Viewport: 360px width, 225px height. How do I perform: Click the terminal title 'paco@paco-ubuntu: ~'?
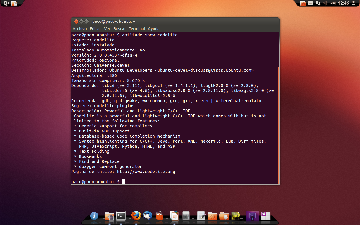click(114, 21)
